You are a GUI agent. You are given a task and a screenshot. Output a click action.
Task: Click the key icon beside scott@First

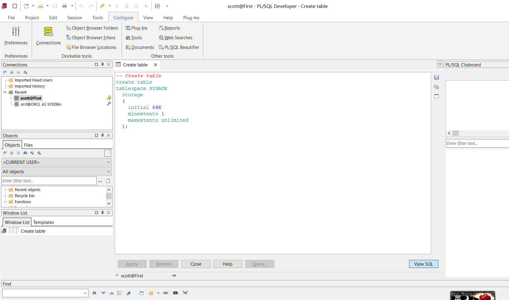109,98
